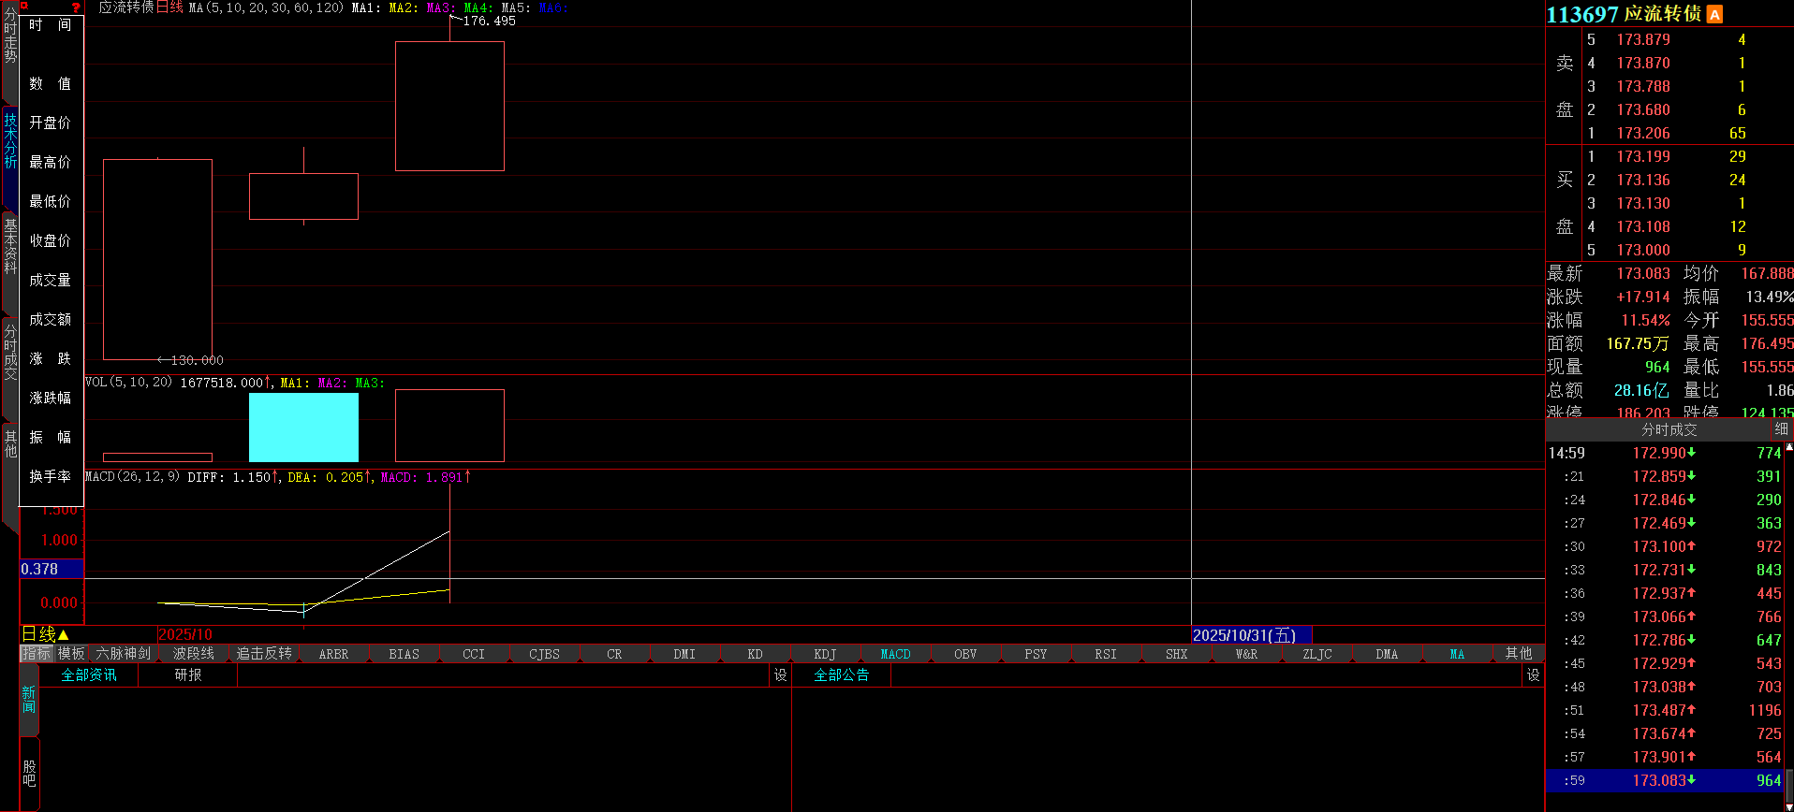1794x812 pixels.
Task: Open the 研报 research reports tab
Action: click(188, 675)
